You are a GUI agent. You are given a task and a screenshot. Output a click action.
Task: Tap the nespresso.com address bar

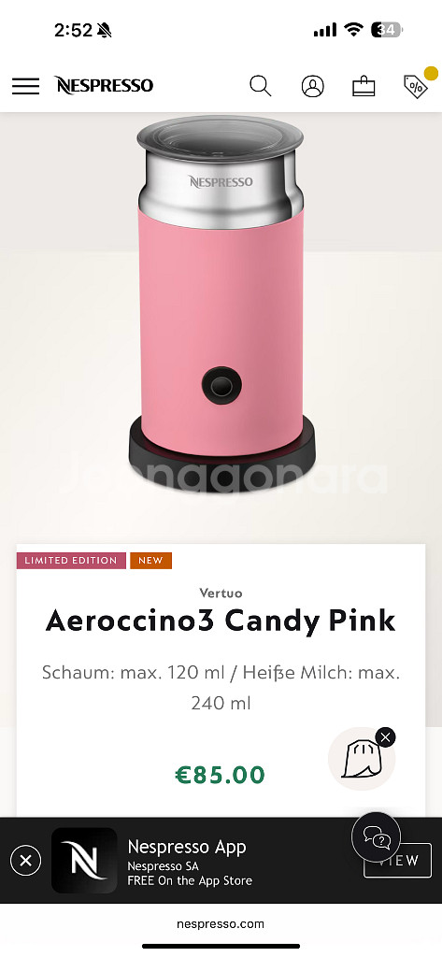(x=221, y=924)
